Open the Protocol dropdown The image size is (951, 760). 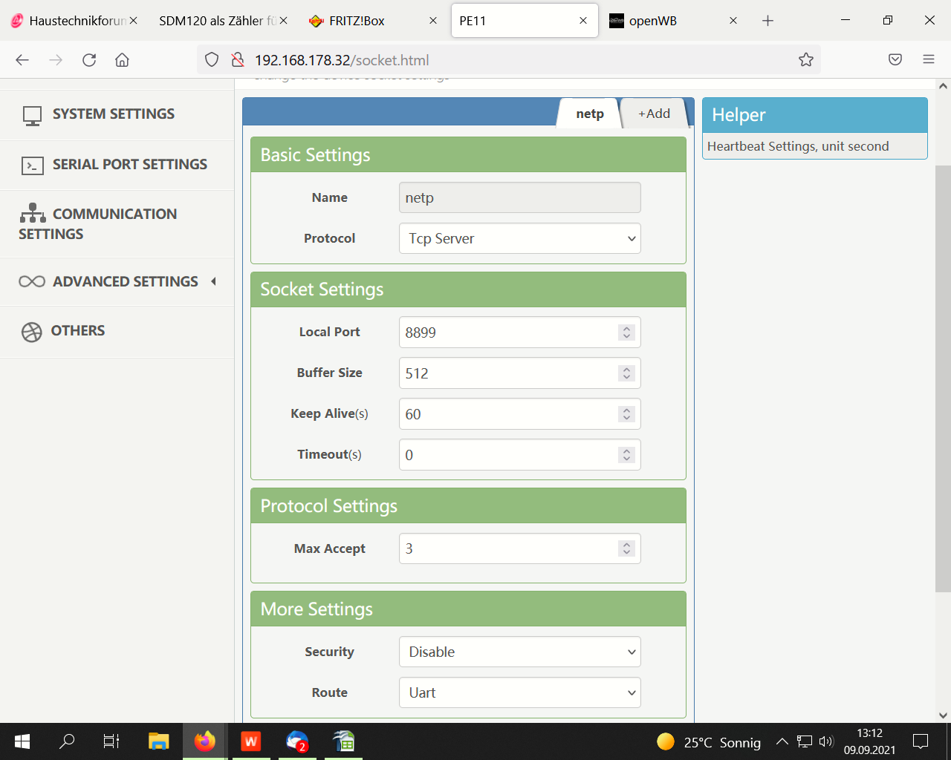pos(520,239)
